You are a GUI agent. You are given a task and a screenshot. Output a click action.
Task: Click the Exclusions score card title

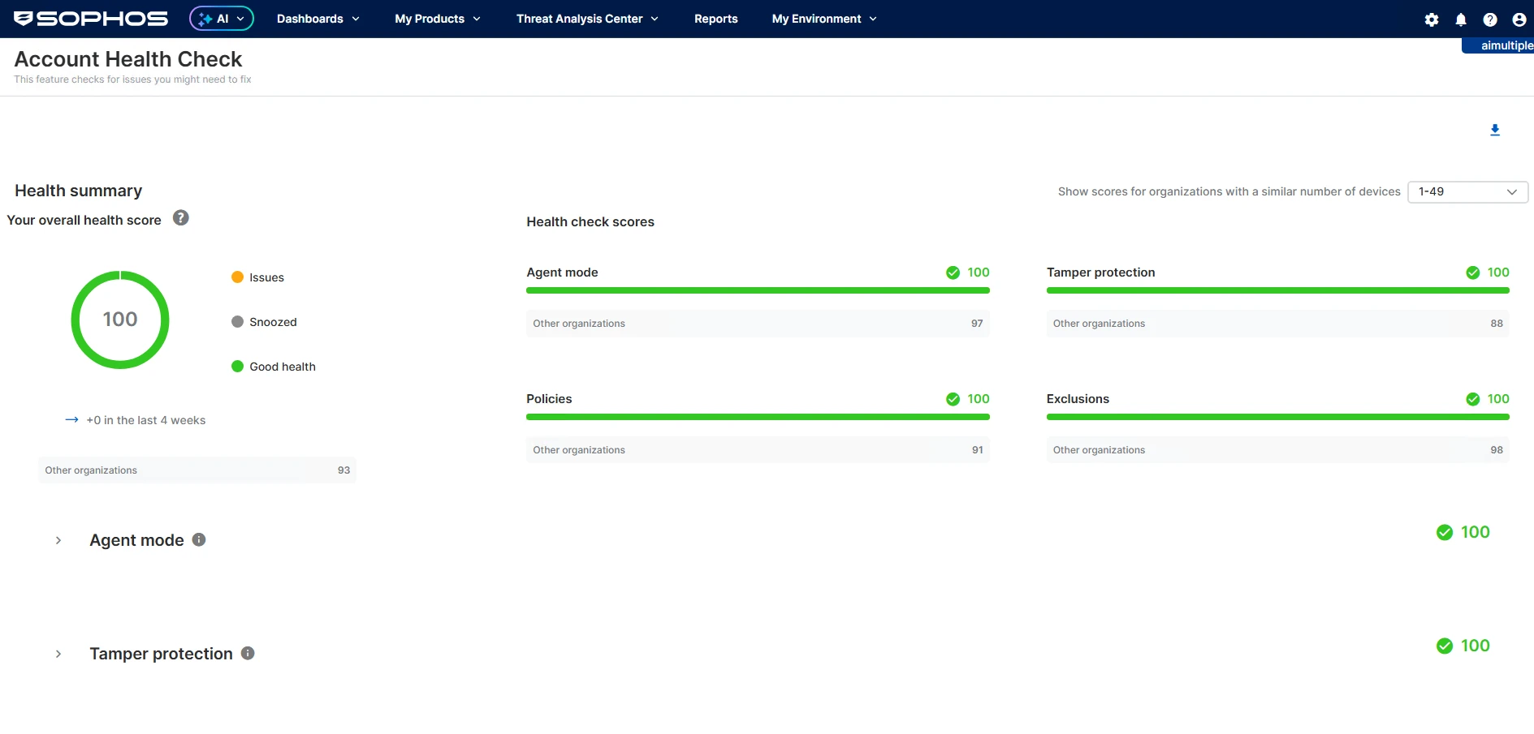[x=1078, y=399]
